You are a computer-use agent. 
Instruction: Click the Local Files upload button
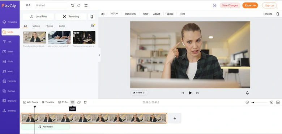(x=38, y=17)
